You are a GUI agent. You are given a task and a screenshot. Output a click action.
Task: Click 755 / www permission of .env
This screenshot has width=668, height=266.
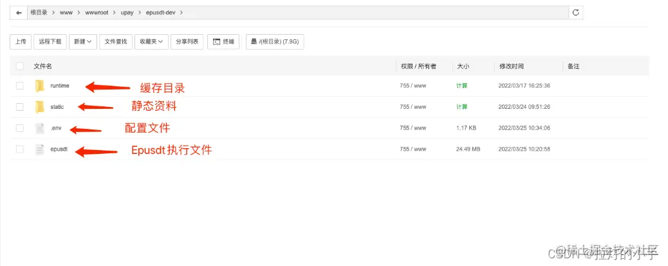pyautogui.click(x=413, y=128)
